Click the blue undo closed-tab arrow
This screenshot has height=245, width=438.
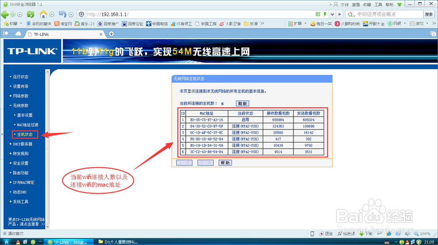click(x=63, y=14)
